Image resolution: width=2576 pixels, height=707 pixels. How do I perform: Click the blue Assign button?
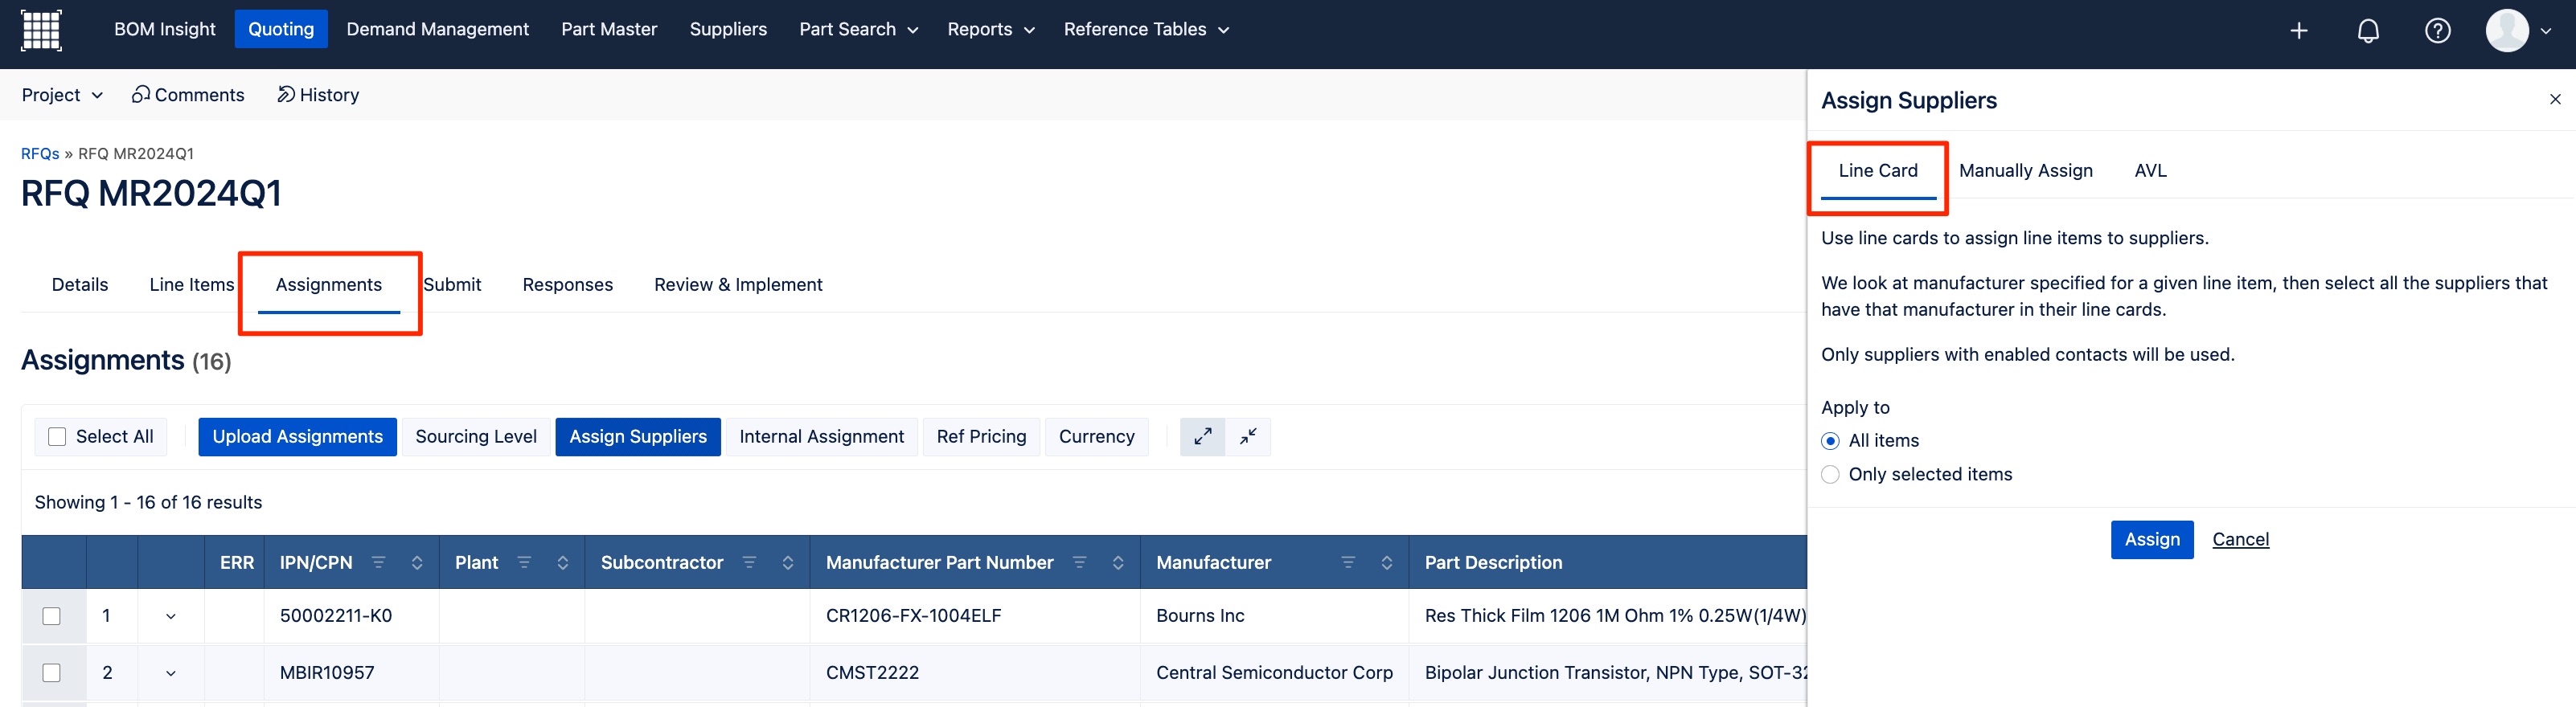[2152, 539]
